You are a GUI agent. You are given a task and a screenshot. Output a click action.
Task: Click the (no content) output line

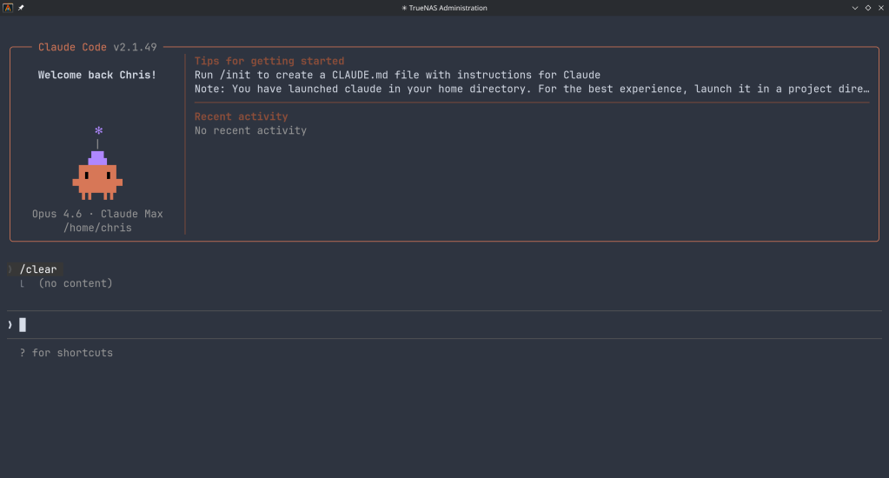click(x=76, y=283)
